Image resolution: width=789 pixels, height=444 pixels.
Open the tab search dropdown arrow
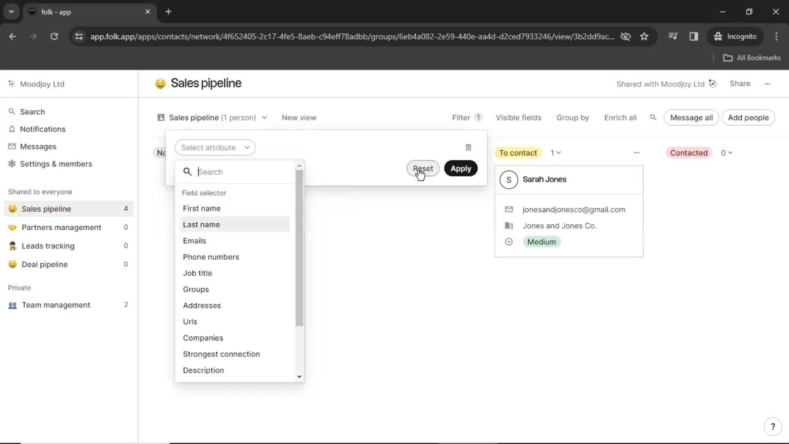point(12,12)
